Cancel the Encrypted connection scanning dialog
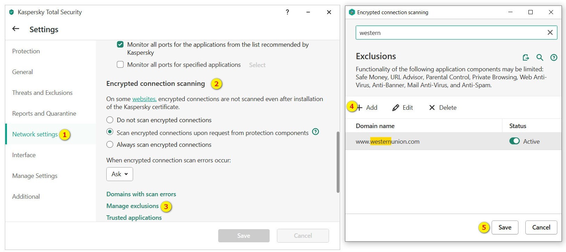 (541, 227)
